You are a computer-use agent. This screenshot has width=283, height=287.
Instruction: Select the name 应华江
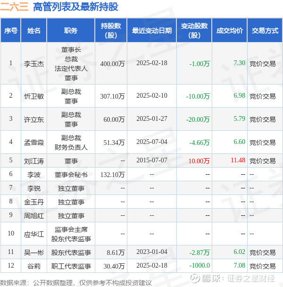click(x=34, y=234)
